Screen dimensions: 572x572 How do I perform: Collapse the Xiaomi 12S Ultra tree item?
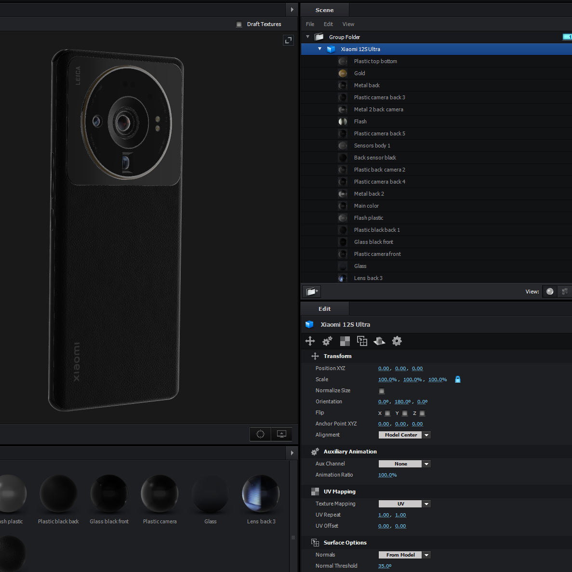319,49
